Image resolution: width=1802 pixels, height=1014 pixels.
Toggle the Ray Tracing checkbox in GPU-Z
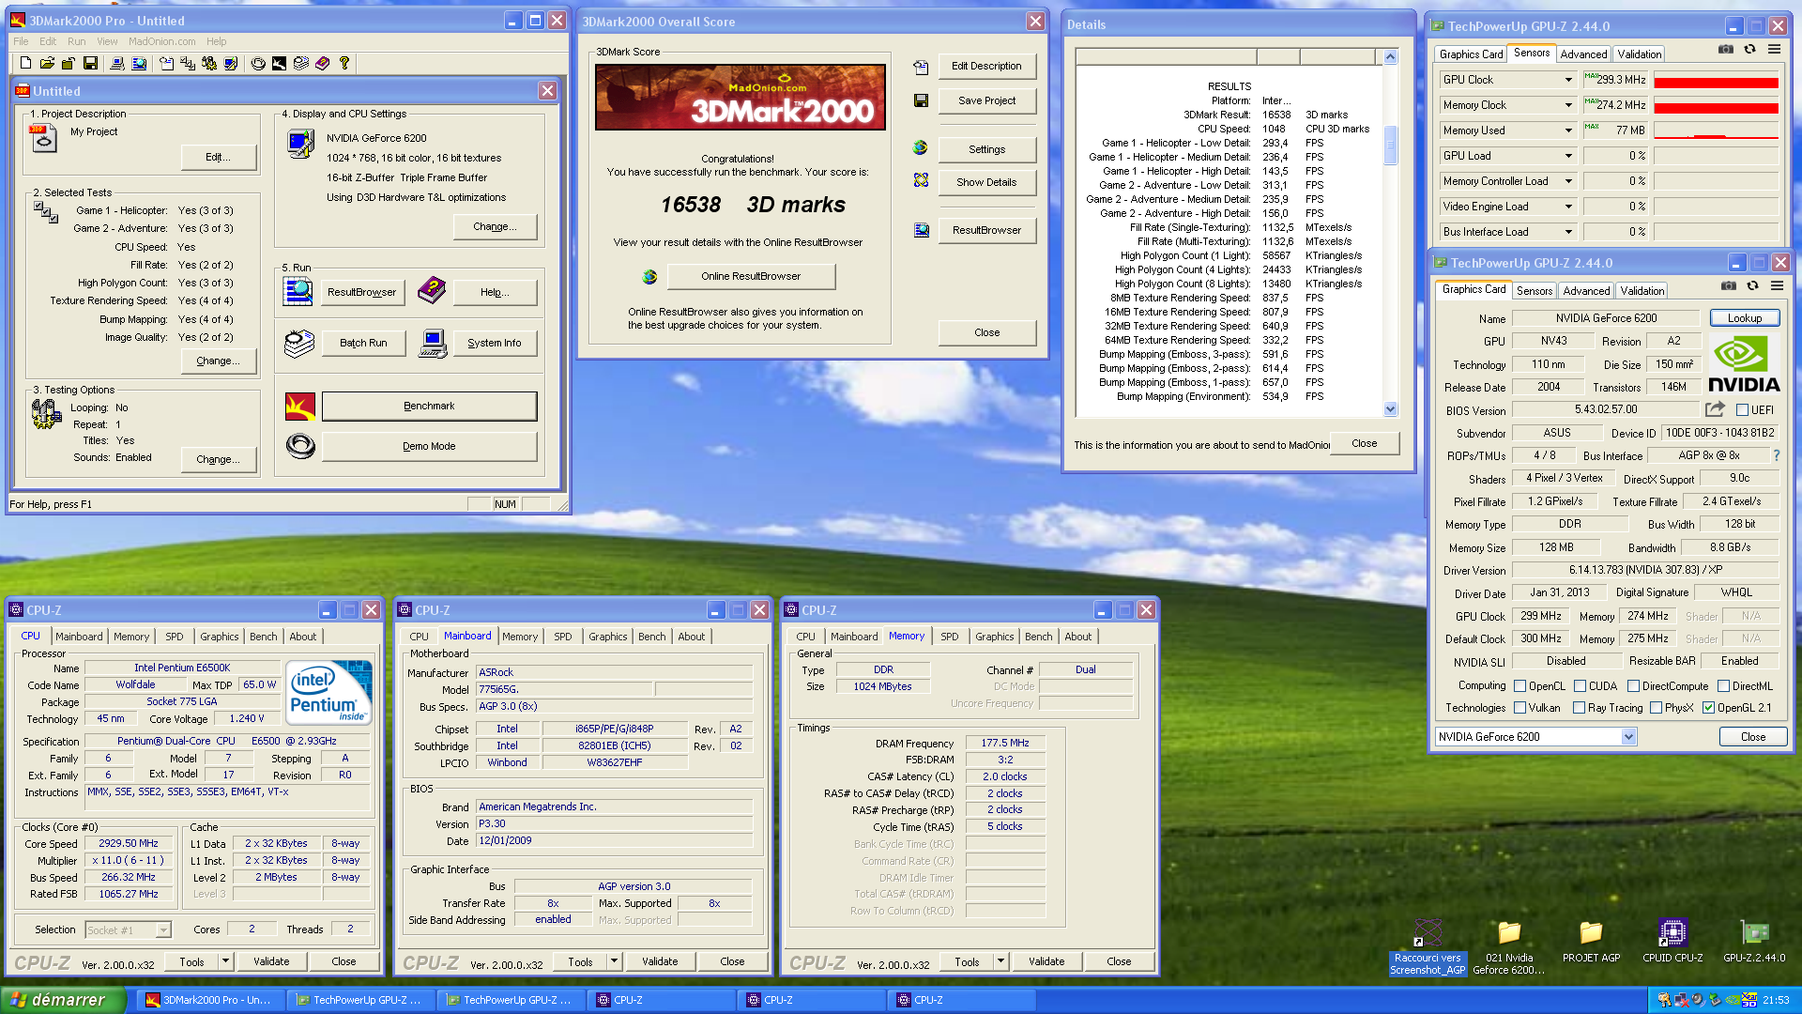(1579, 708)
